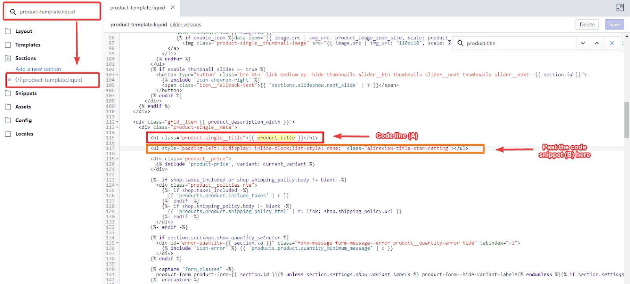Click the 'product__price' div line
This screenshot has width=630, height=284.
191,159
